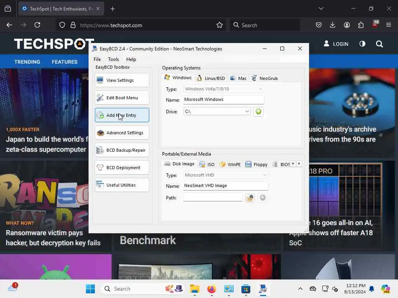Click the site security padlock icon
This screenshot has width=398, height=298.
[73, 25]
